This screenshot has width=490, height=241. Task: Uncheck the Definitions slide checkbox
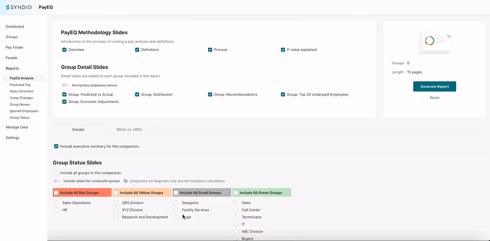[137, 50]
